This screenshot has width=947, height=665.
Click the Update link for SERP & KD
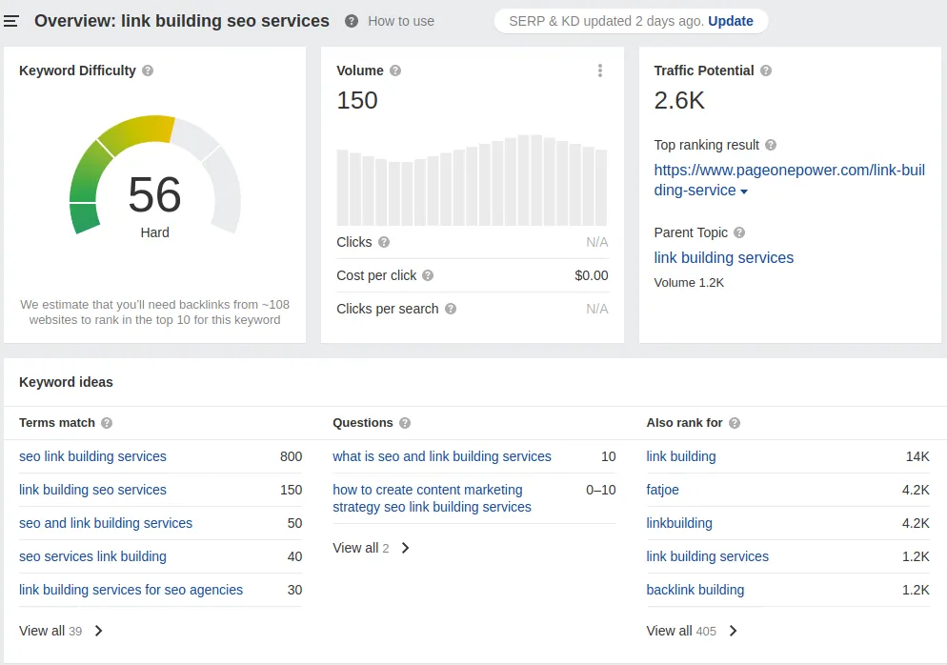pos(730,21)
